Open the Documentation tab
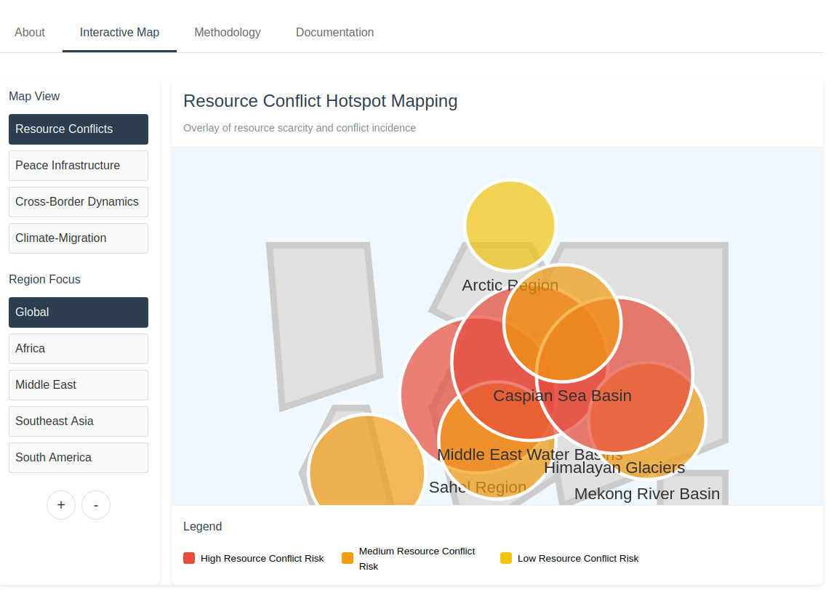This screenshot has height=598, width=834. (334, 33)
